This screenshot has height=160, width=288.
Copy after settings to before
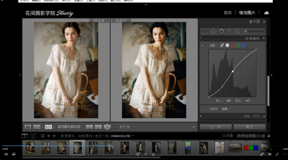[x=98, y=127]
